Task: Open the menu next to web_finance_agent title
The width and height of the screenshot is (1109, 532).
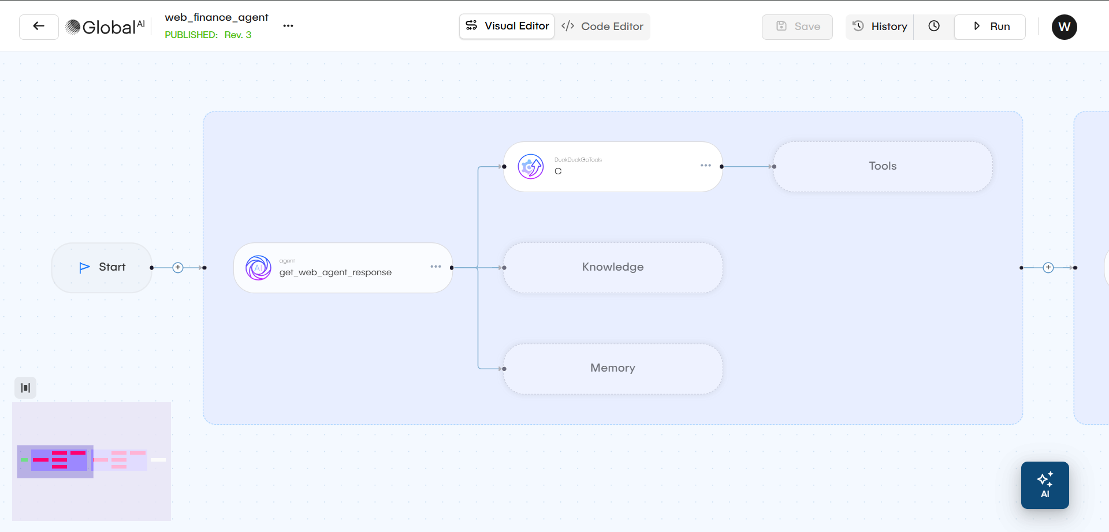Action: [x=288, y=26]
